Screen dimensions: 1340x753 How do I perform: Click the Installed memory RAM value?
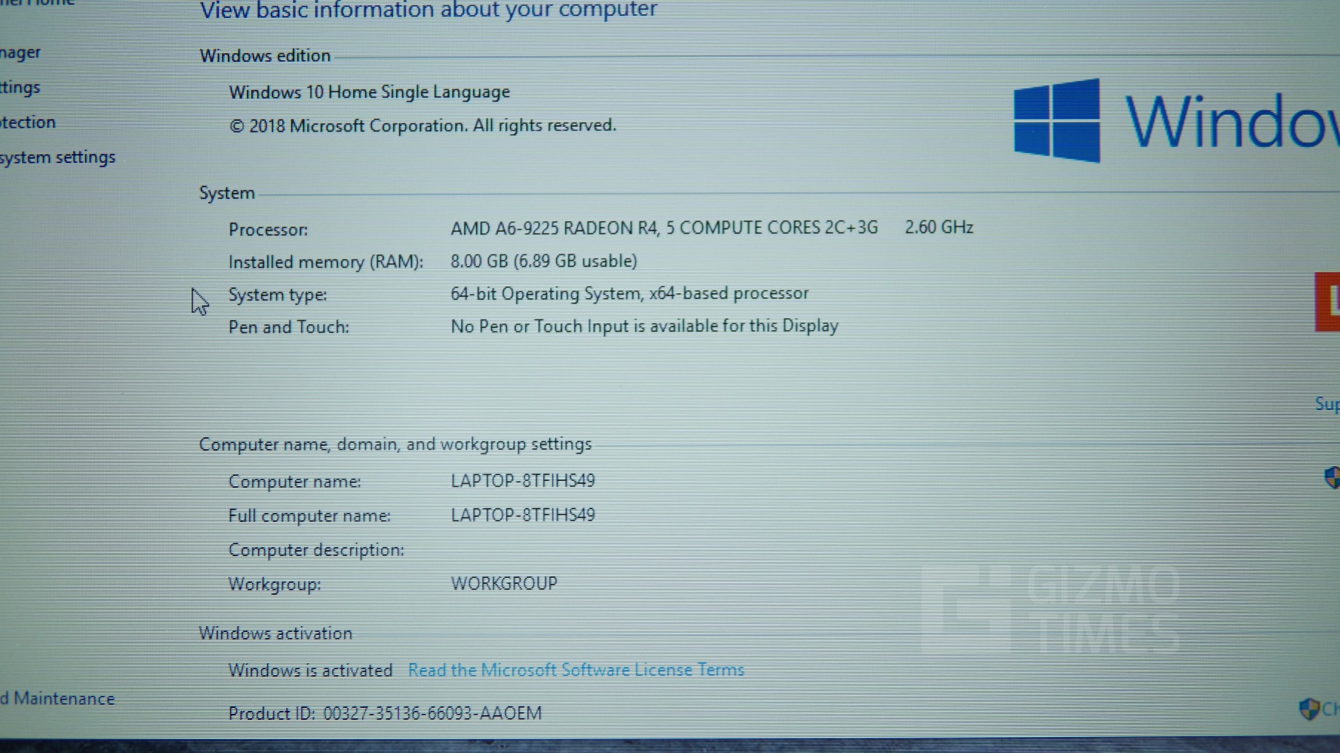[x=544, y=260]
